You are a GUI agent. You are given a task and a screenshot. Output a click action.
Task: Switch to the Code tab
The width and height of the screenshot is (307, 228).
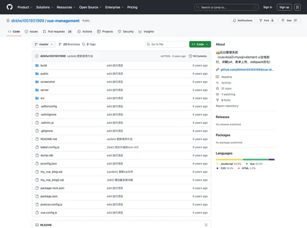(14, 32)
